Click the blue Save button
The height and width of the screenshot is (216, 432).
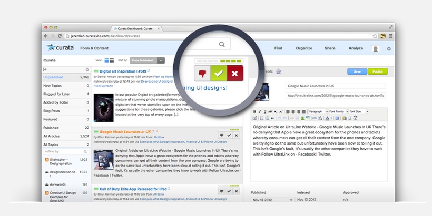click(357, 71)
